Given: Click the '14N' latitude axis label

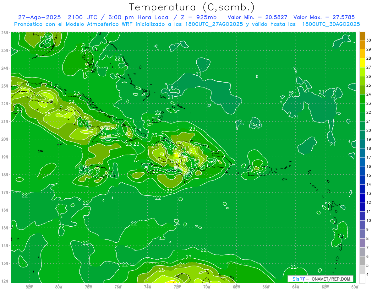Looking at the screenshot, I should pos(5,245).
